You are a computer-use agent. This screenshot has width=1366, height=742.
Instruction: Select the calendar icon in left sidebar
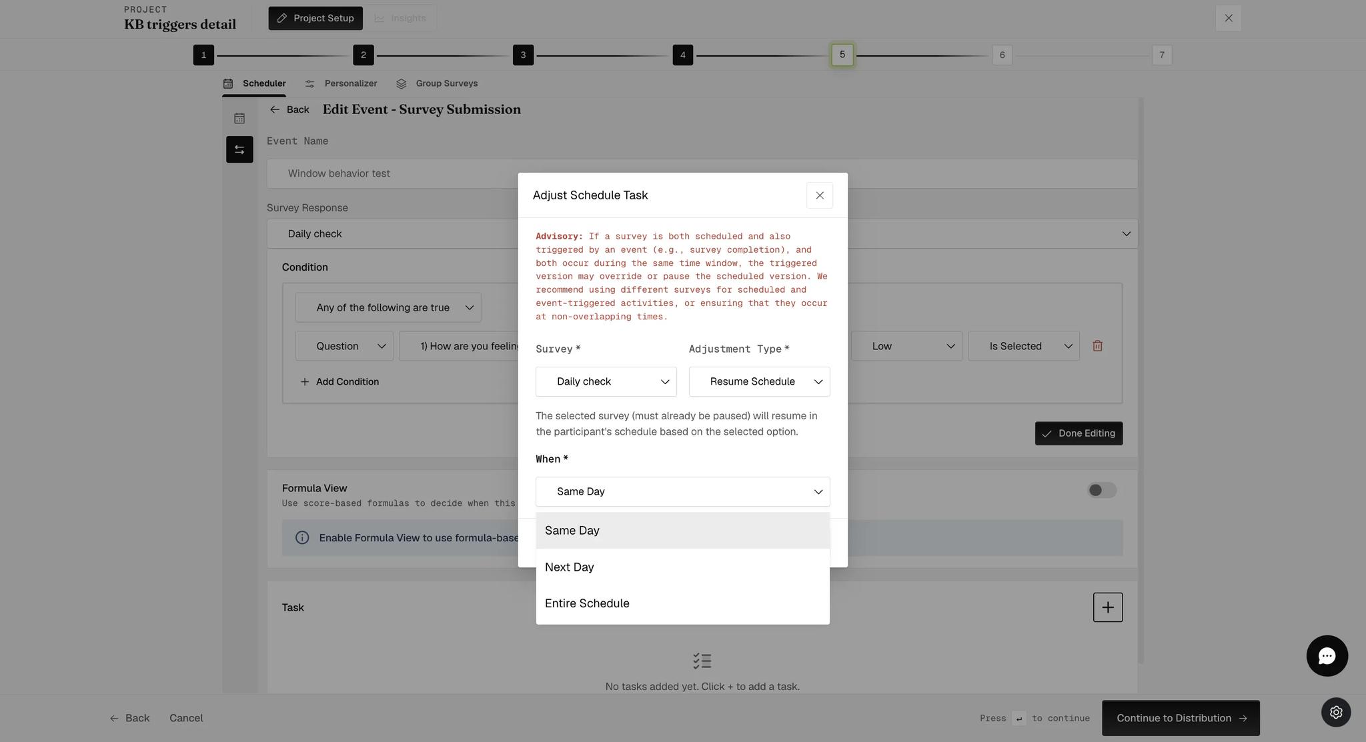[239, 119]
